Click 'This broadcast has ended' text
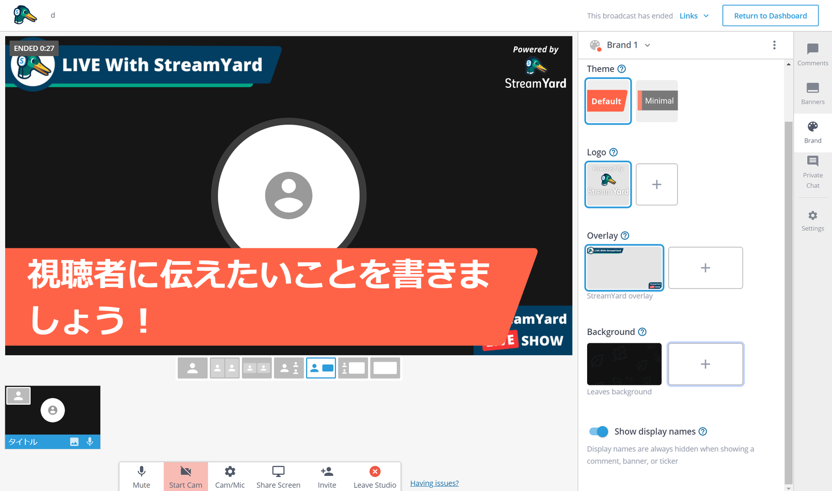The height and width of the screenshot is (491, 832). click(630, 16)
